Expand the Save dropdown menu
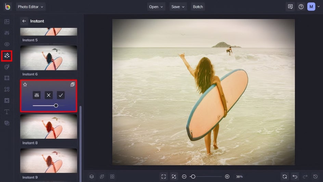Screen dimensions: 323x182 click(178, 7)
